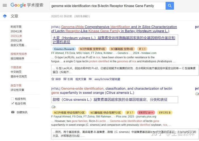
Task: Select 简体中文网页 filter option
Action: (x=19, y=76)
